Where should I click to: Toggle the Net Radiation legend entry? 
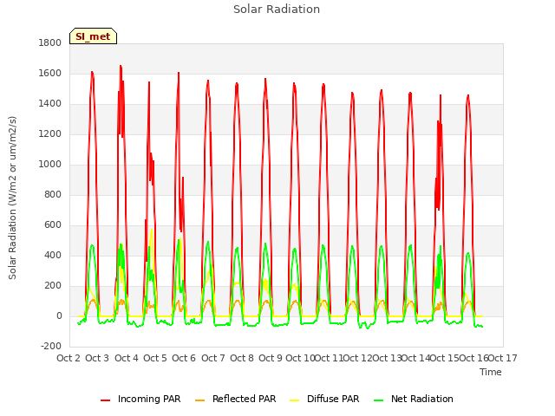pos(414,399)
